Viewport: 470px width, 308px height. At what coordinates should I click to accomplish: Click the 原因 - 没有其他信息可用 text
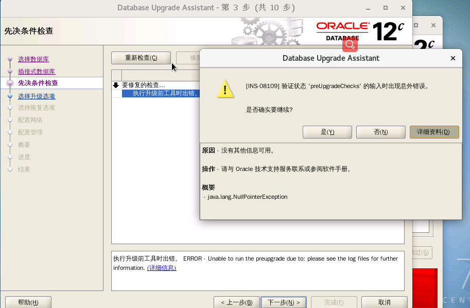point(238,150)
